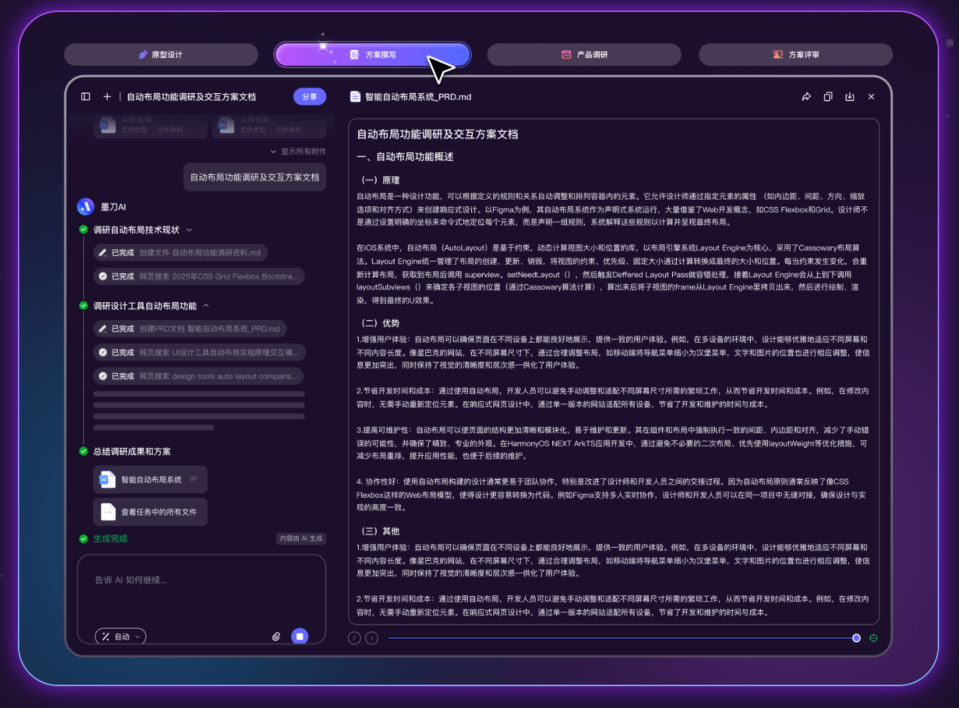Viewport: 959px width, 708px height.
Task: Switch to the 产品调研 tab
Action: point(584,55)
